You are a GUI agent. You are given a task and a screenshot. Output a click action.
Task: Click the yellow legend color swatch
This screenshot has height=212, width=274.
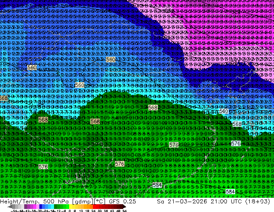coord(71,206)
